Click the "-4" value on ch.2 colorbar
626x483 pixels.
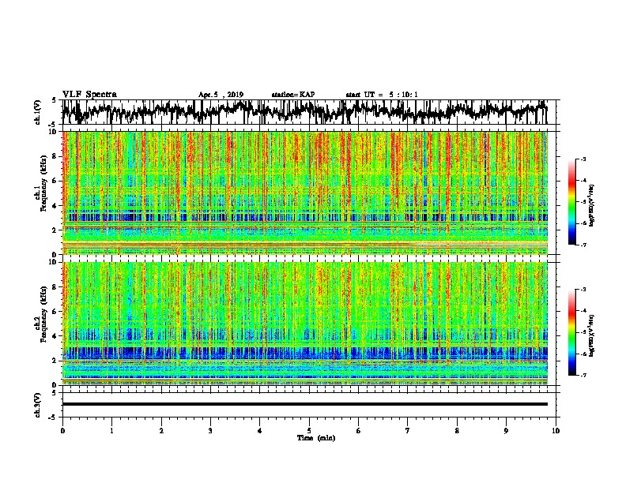[x=583, y=311]
